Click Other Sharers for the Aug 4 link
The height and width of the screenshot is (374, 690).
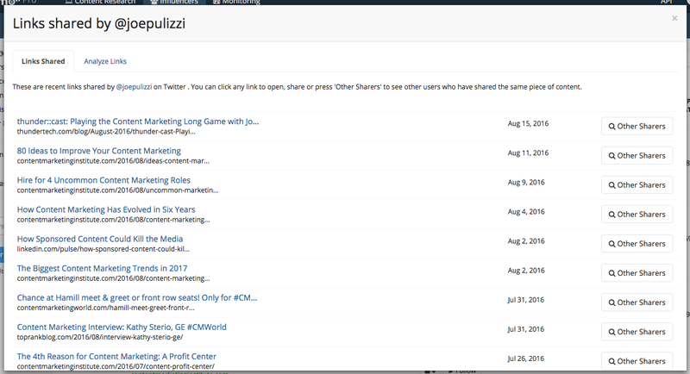coord(637,215)
